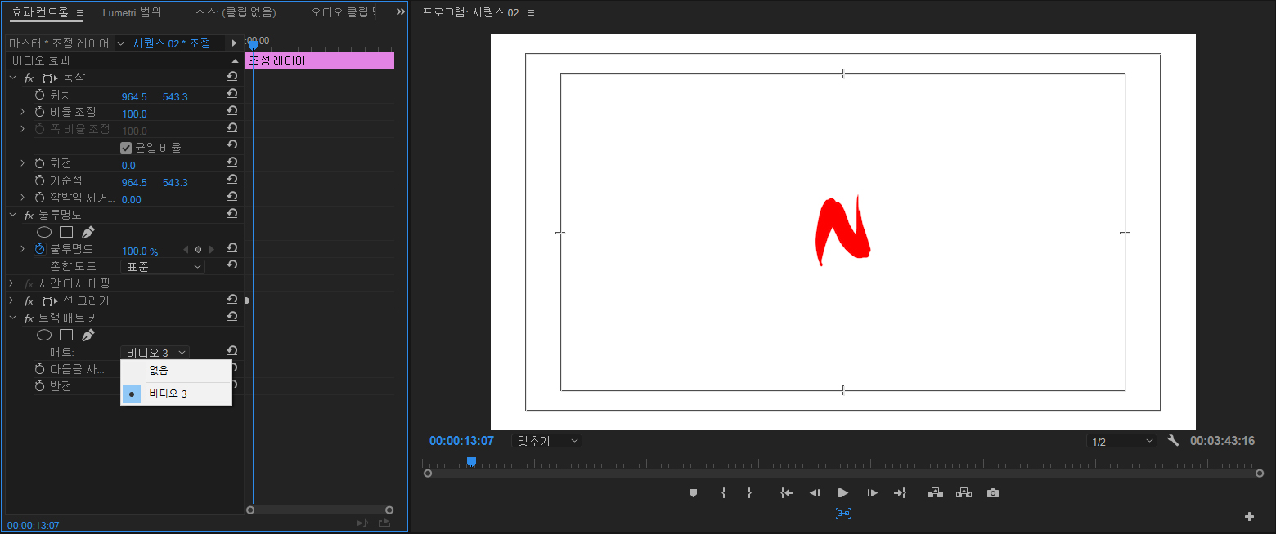
Task: Toggle the blue comparison view icon
Action: pyautogui.click(x=843, y=514)
